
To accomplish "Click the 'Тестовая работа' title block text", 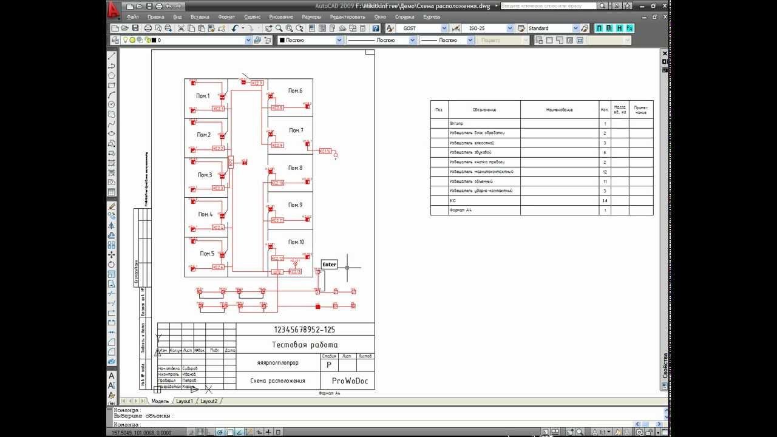I will click(305, 344).
